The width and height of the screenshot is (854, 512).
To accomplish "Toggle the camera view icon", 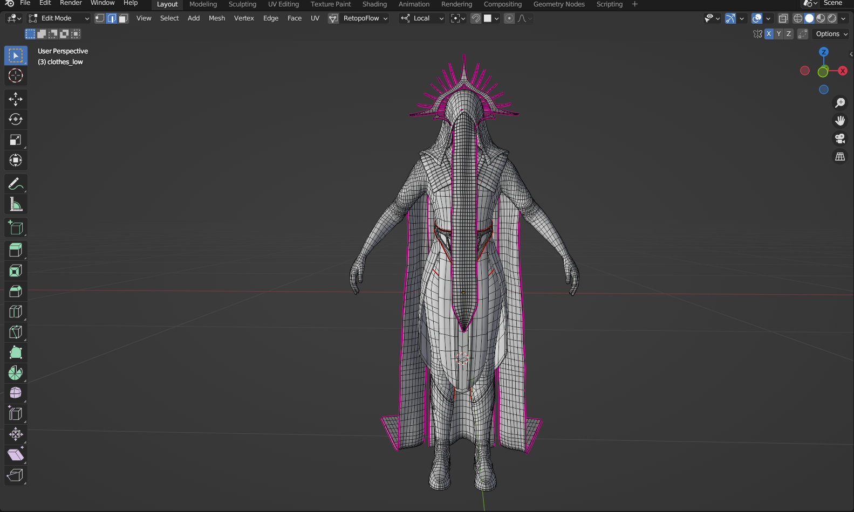I will click(x=840, y=139).
